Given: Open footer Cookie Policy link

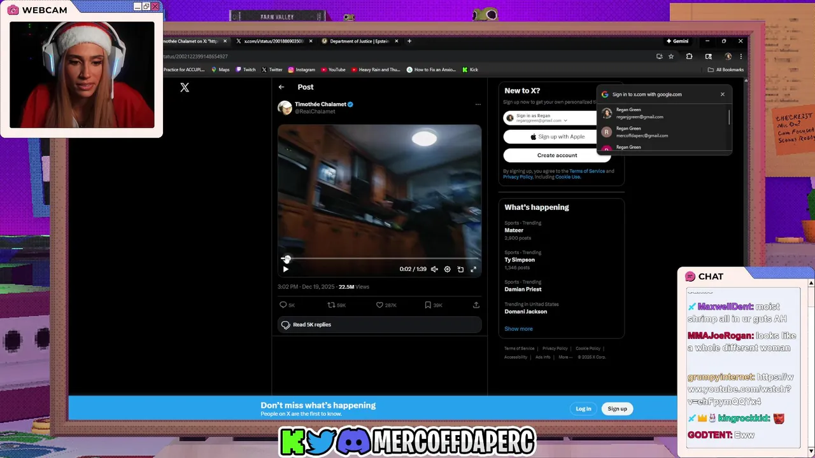Looking at the screenshot, I should pyautogui.click(x=588, y=349).
